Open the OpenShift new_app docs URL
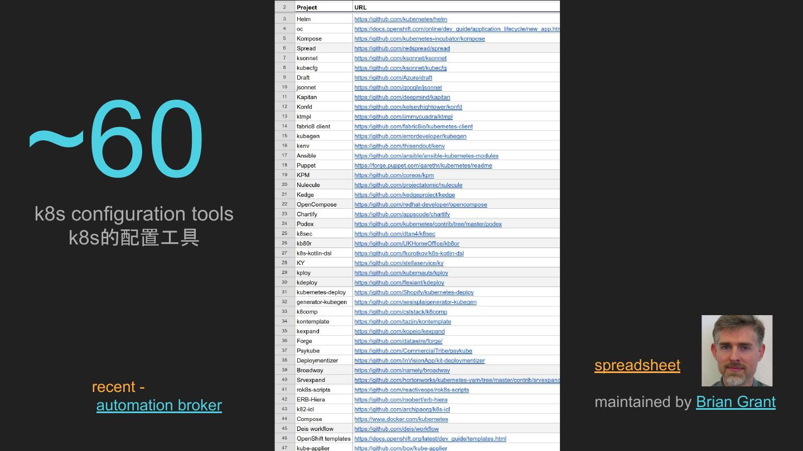 point(457,29)
